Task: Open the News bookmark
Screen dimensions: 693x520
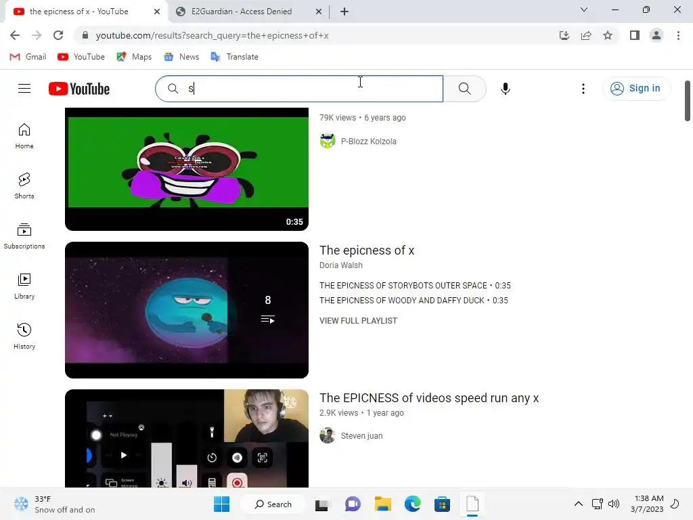Action: 181,57
